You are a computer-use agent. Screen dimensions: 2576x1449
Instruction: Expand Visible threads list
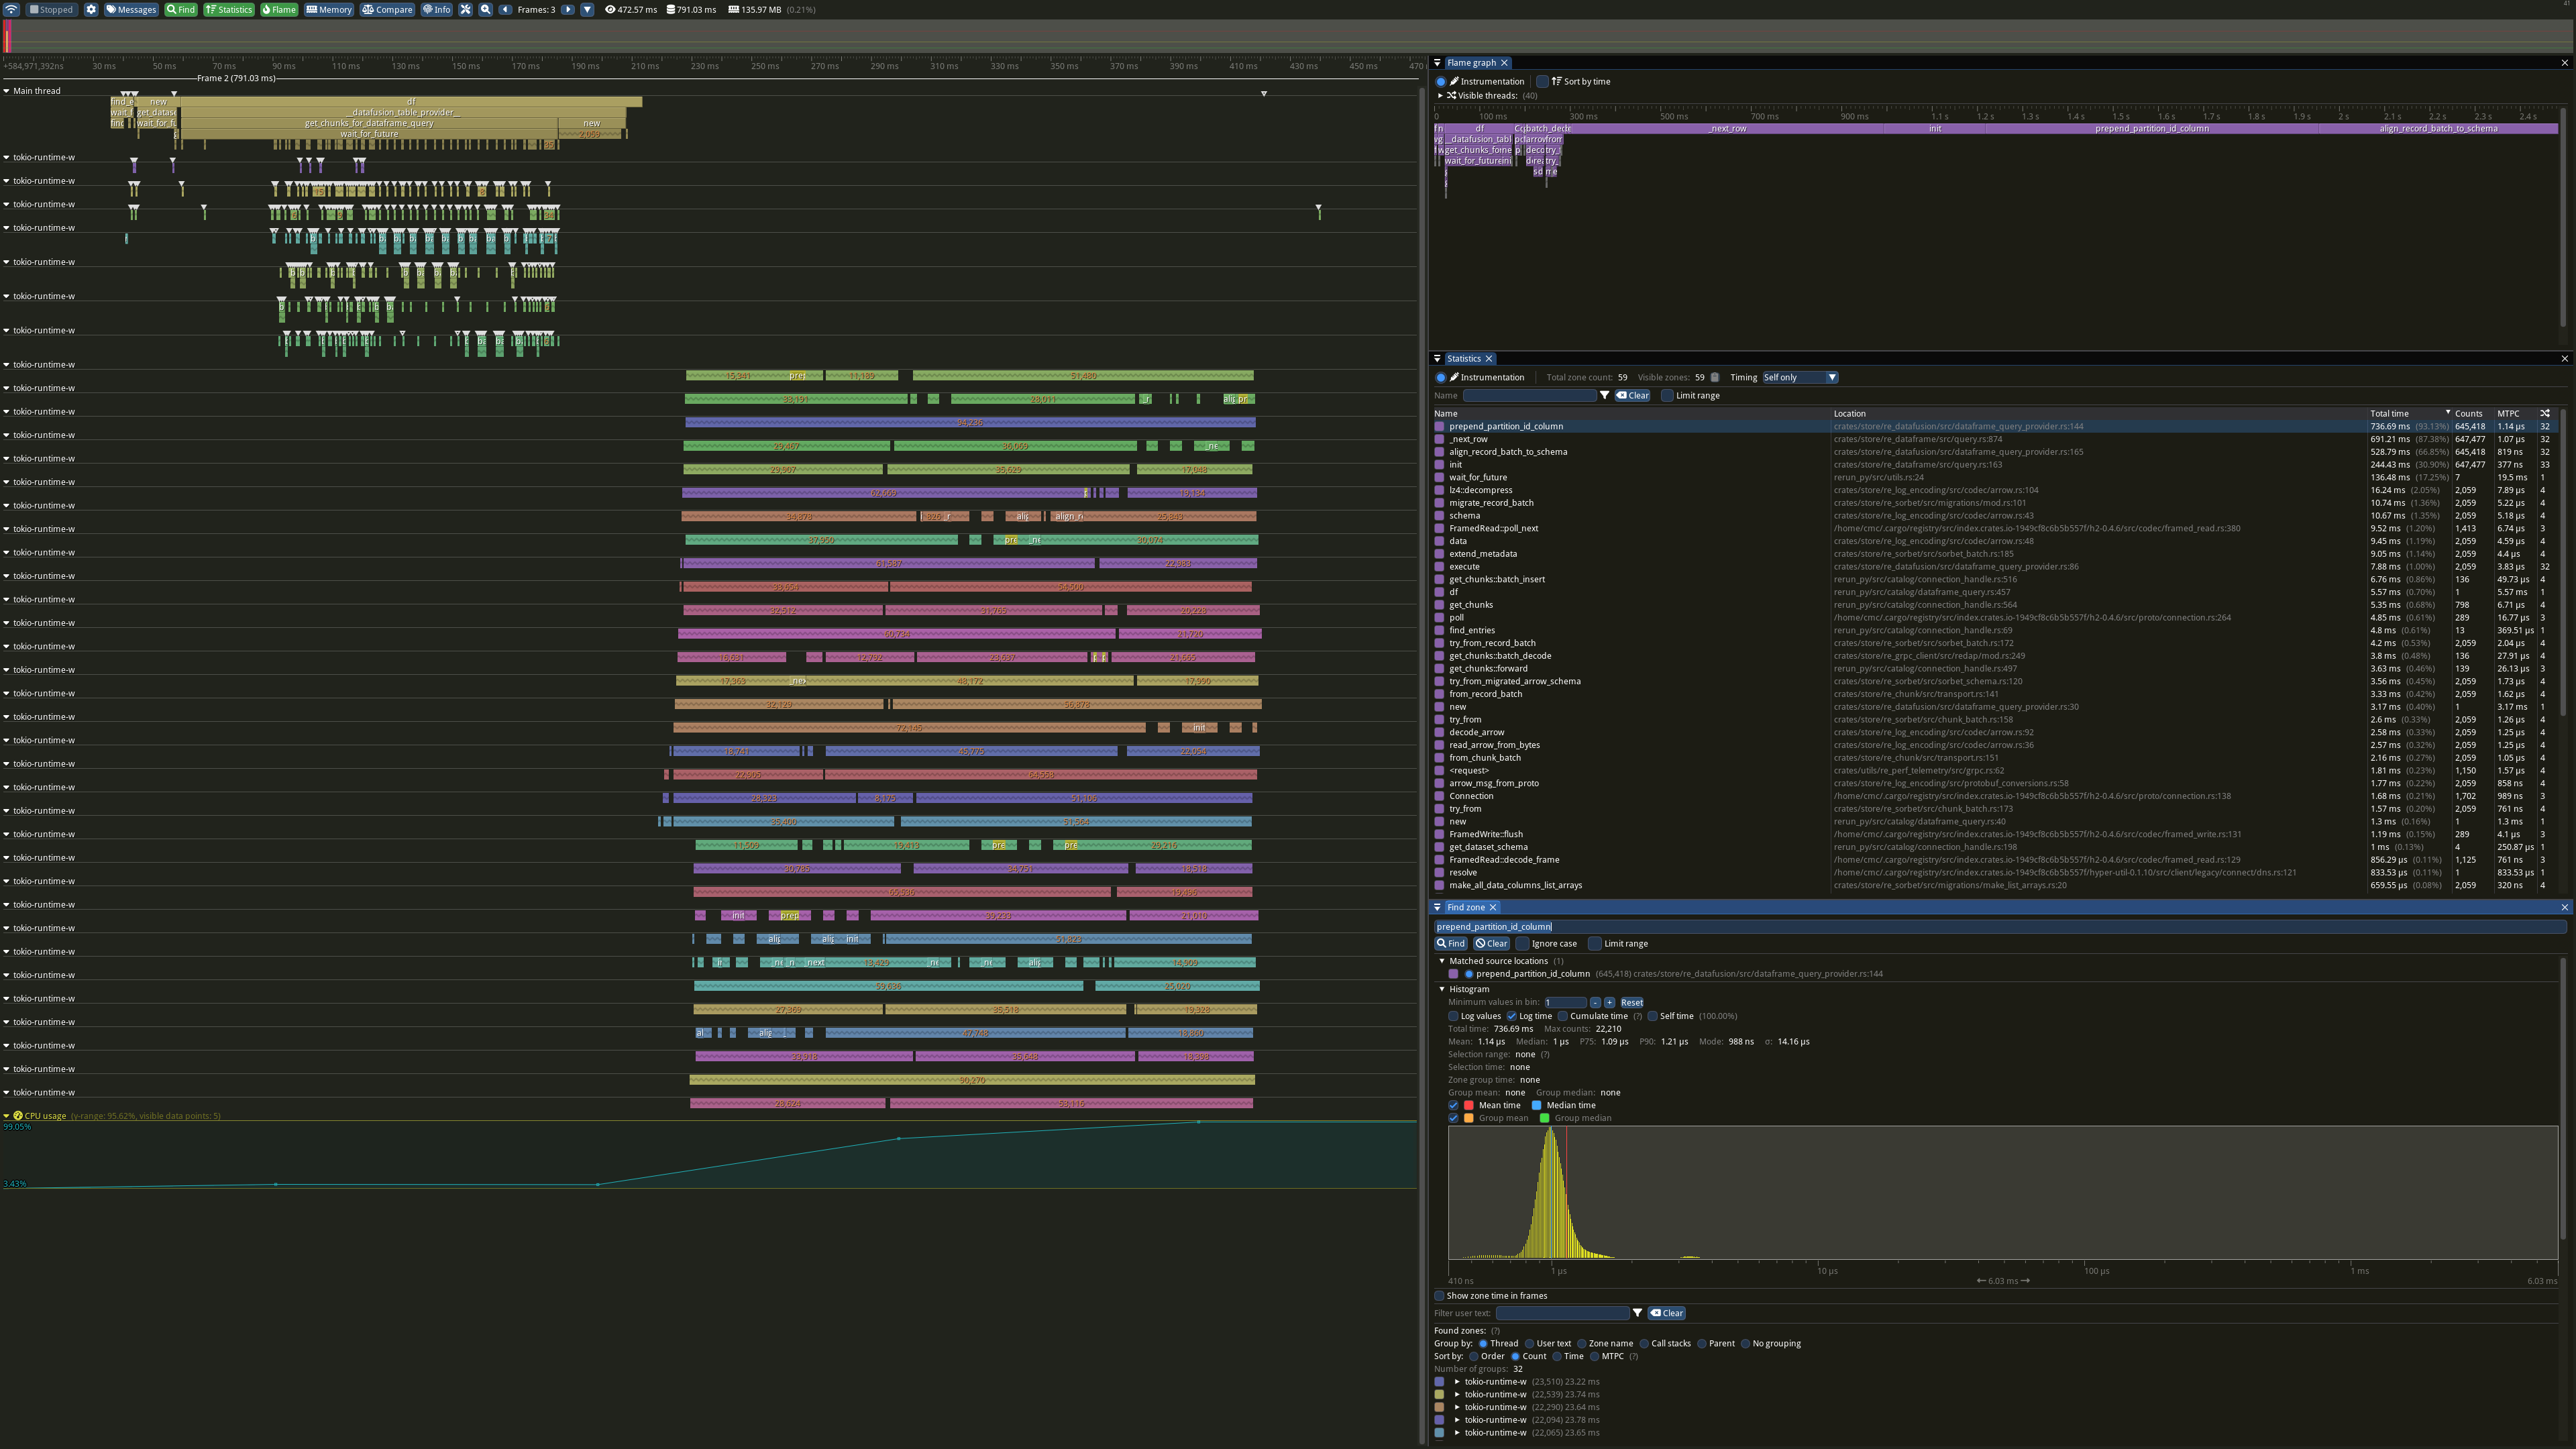point(1441,95)
